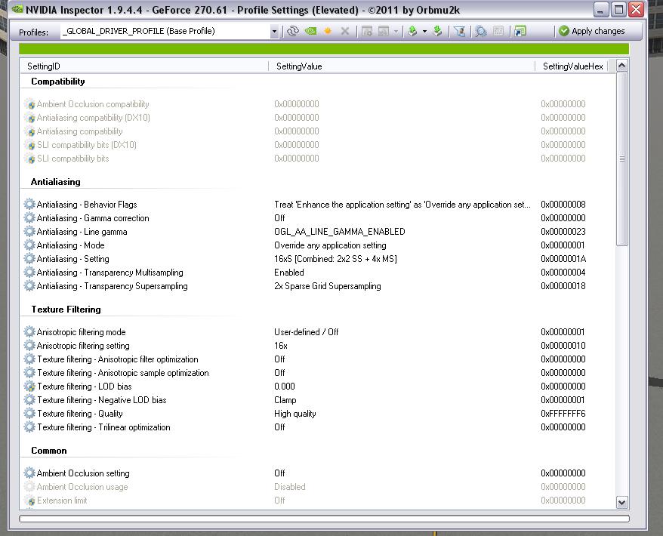Click the gear icon beside Antialiasing - Behavior Flags
Viewport: 663px width, 536px height.
29,204
